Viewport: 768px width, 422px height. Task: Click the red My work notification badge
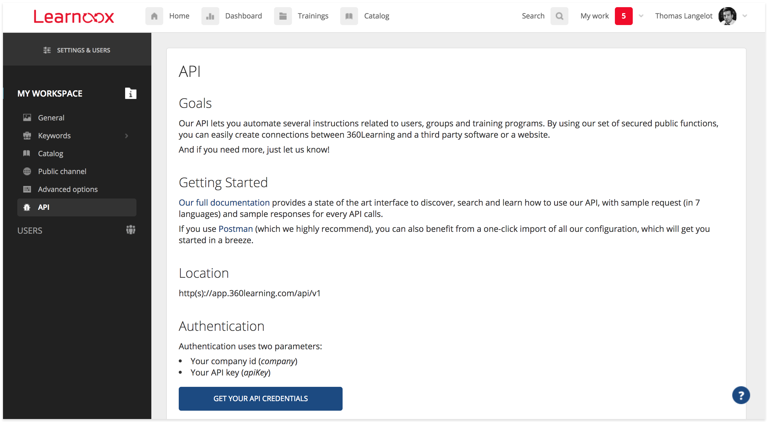624,16
